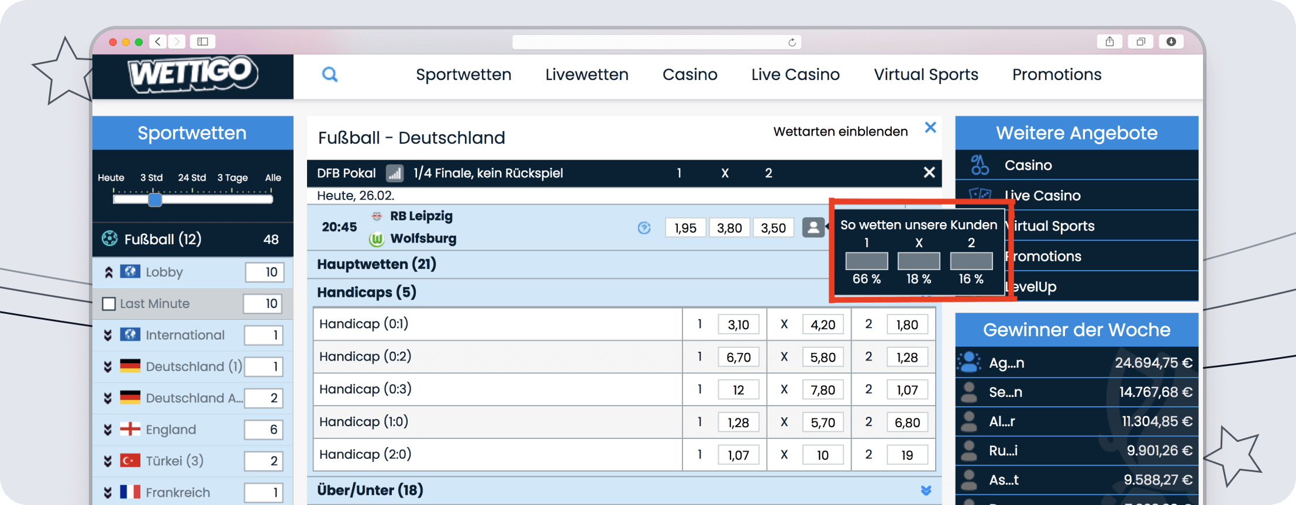This screenshot has height=505, width=1296.
Task: Click the Frankreich flag icon
Action: tap(130, 492)
